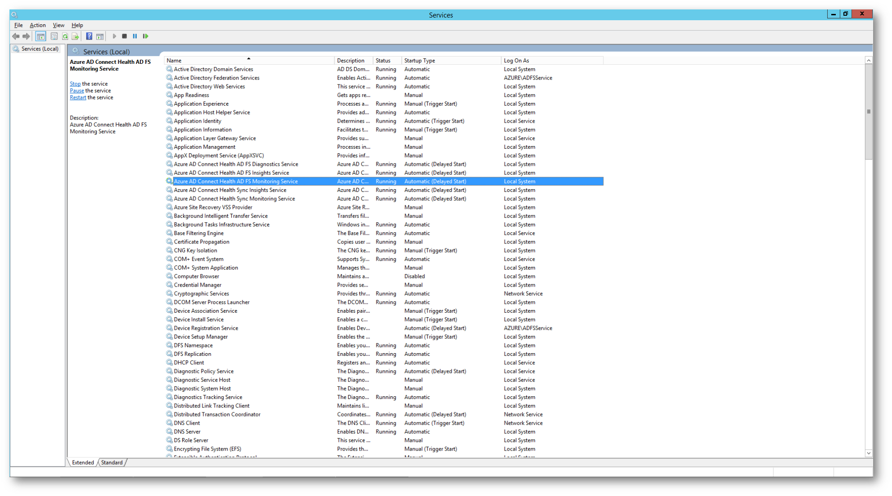Sort by the Description column header
Image resolution: width=892 pixels, height=496 pixels.
click(x=354, y=60)
